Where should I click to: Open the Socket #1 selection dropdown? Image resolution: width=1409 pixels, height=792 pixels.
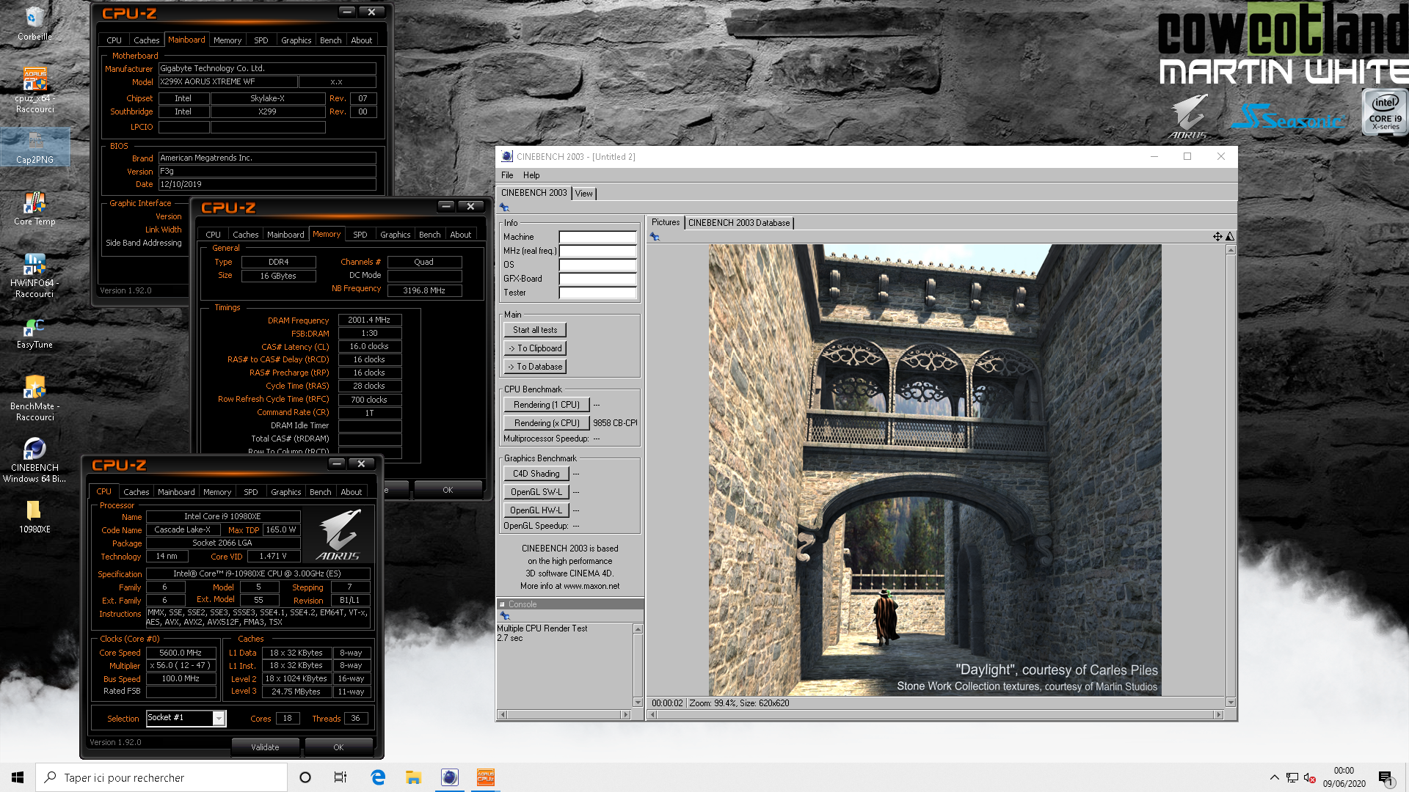219,719
